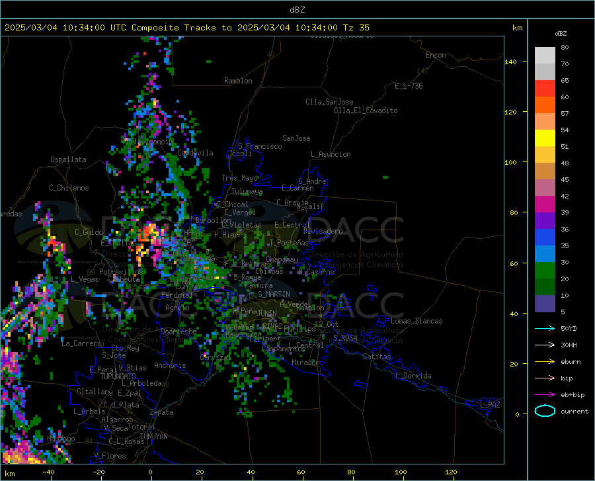Select the royal blue swatch below legend label 36
Viewport: 595px width, 481px height.
point(545,238)
